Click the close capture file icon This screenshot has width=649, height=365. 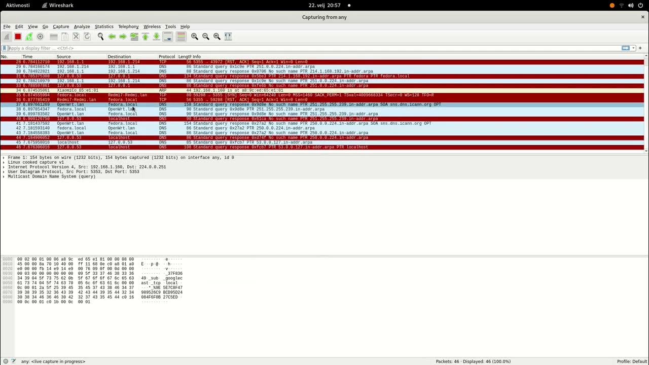pos(76,36)
